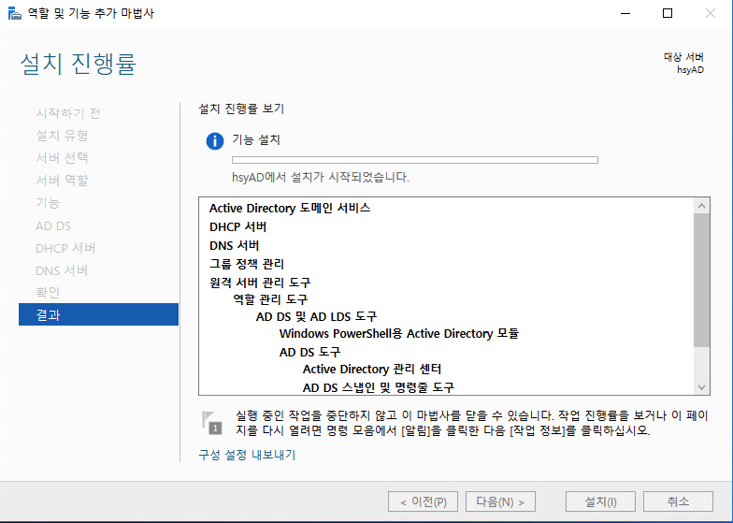Click the 이전(P) button
The image size is (733, 523).
tap(423, 501)
